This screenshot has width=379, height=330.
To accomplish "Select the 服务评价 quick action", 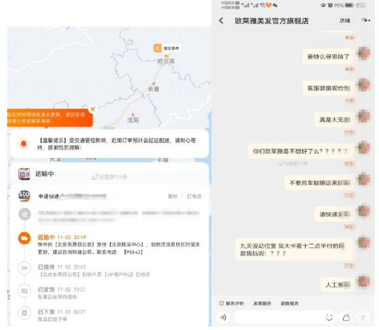I will click(232, 303).
